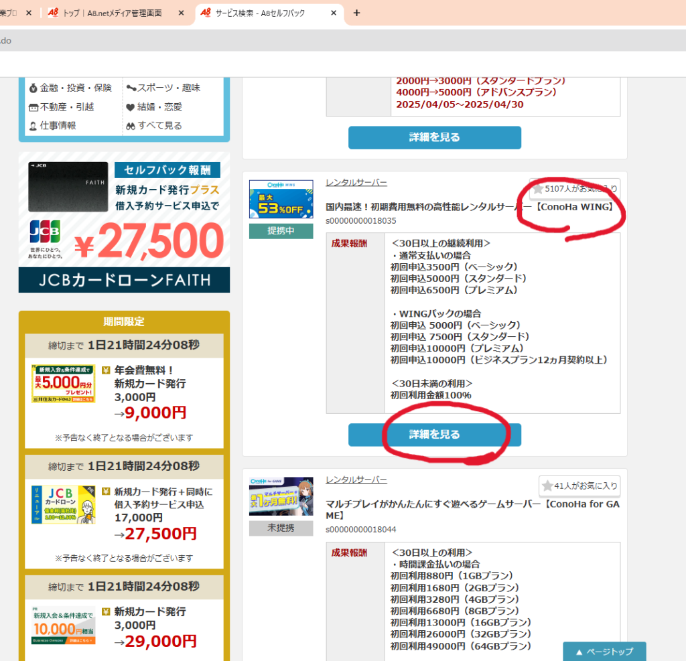Click the 10,000円相当 Business Owners banner image

pos(64,626)
